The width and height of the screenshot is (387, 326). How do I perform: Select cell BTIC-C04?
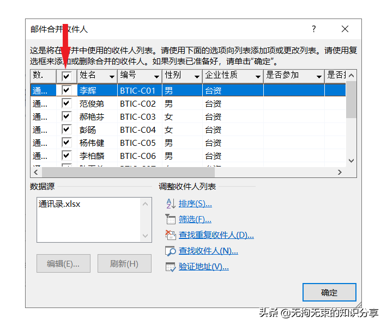coord(138,130)
